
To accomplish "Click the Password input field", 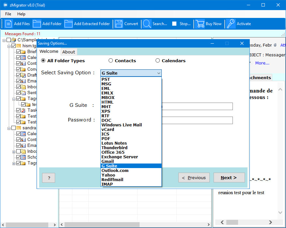I will click(x=197, y=121).
